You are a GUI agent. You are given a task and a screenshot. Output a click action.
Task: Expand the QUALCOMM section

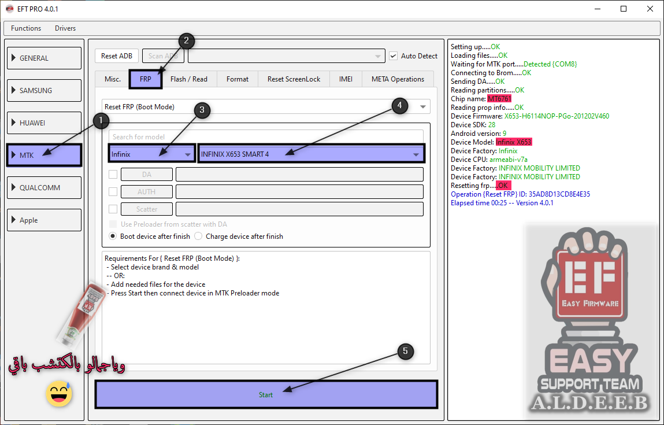(44, 188)
